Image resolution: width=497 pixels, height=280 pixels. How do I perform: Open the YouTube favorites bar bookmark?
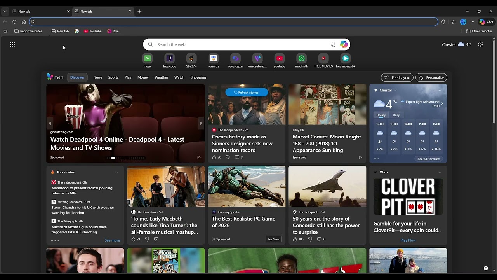pos(92,31)
